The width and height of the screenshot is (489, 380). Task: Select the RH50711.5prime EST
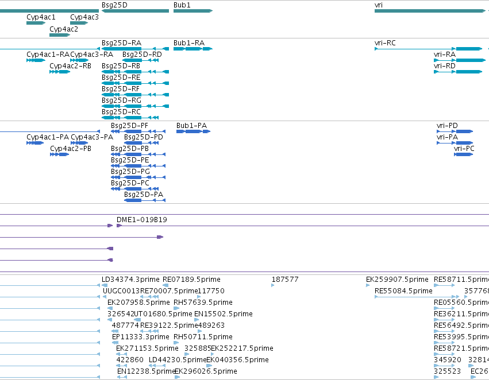point(176,343)
